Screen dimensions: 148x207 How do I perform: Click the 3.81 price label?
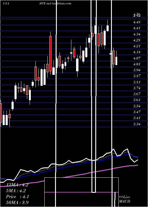(137, 82)
